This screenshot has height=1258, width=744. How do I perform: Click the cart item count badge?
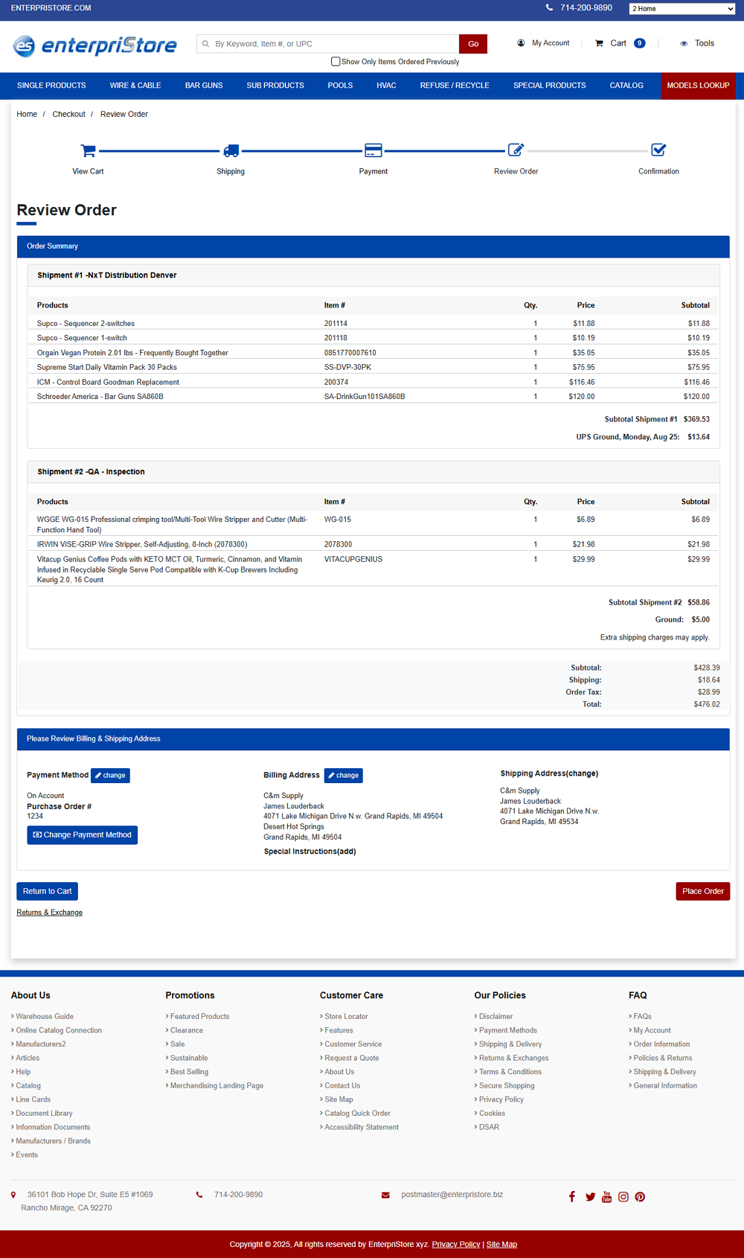639,43
